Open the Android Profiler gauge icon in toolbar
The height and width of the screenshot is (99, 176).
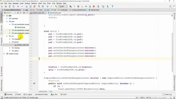click(86, 6)
